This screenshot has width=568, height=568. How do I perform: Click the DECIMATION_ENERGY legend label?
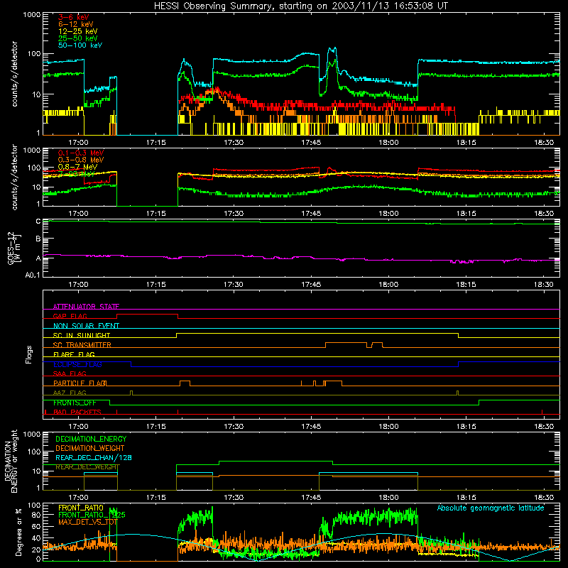91,439
